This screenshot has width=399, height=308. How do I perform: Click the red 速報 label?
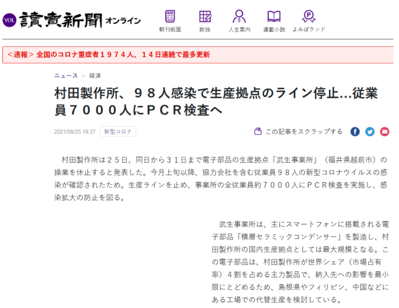(20, 54)
